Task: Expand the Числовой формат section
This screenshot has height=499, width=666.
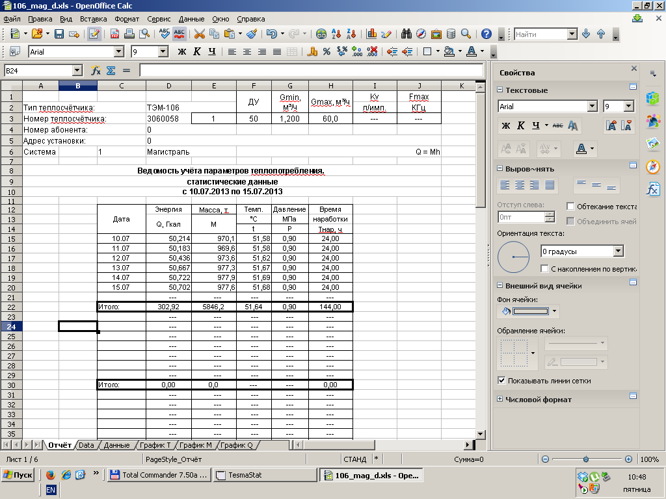Action: pos(500,400)
